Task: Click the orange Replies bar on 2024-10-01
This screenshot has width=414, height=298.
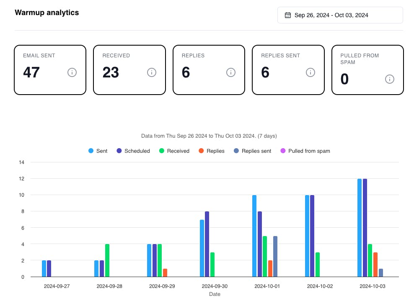Action: [x=269, y=268]
